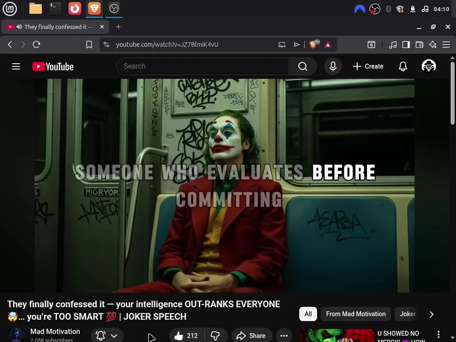Open the YouTube guide hamburger menu
Viewport: 456px width, 342px height.
coord(16,66)
